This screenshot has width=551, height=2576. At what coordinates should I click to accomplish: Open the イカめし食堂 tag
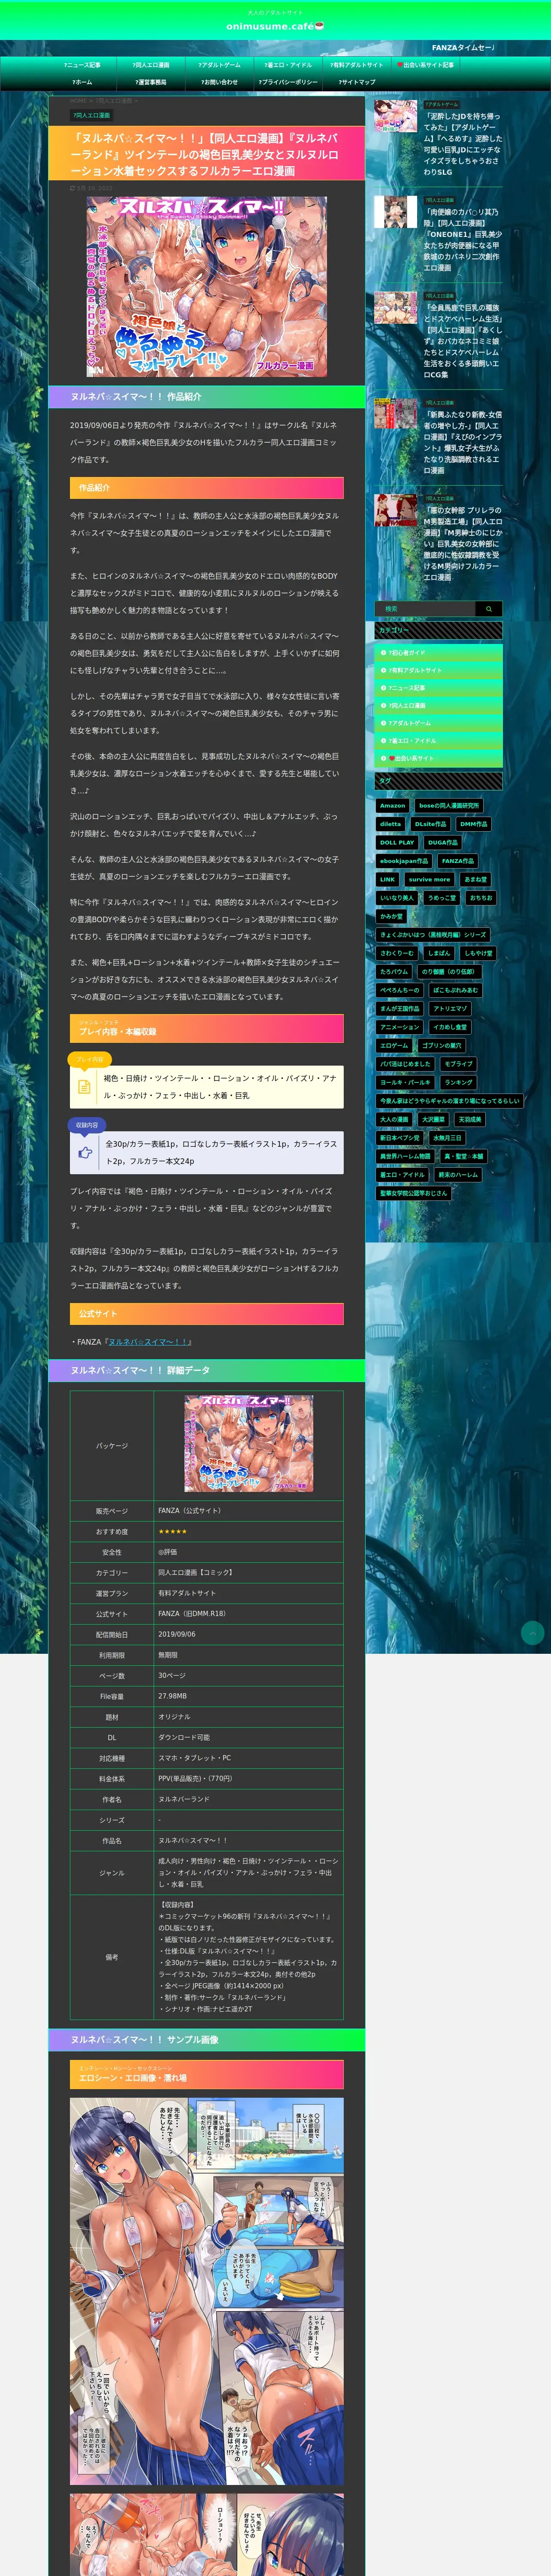click(x=450, y=1027)
